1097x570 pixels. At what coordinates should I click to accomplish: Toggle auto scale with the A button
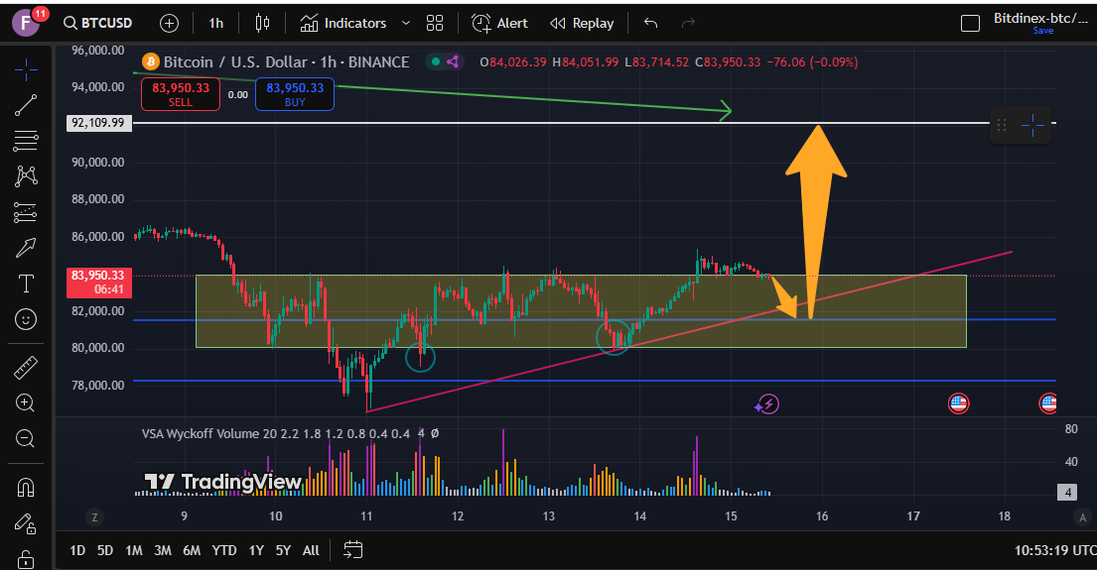1082,516
